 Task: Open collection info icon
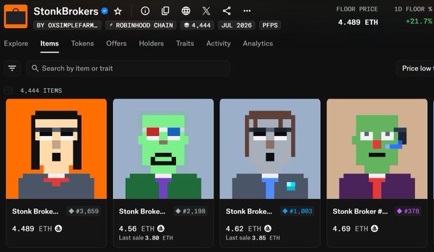145,11
